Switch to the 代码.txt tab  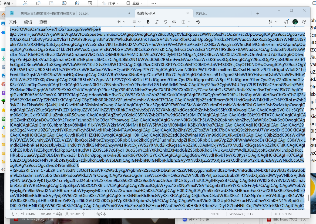point(201,13)
